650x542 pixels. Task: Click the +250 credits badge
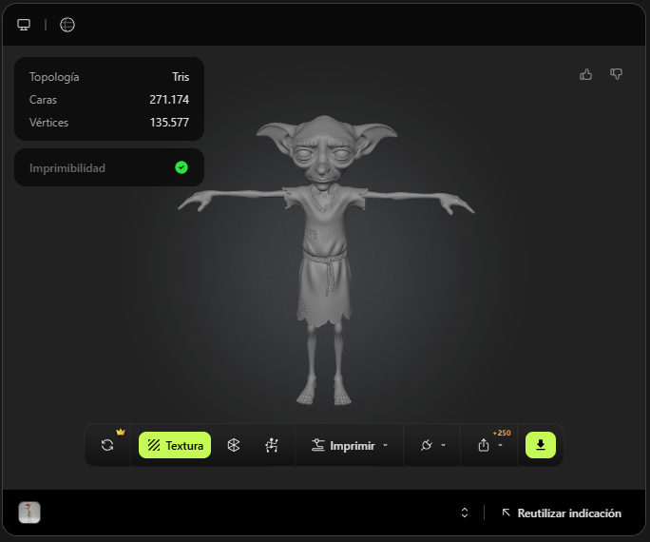tap(502, 433)
